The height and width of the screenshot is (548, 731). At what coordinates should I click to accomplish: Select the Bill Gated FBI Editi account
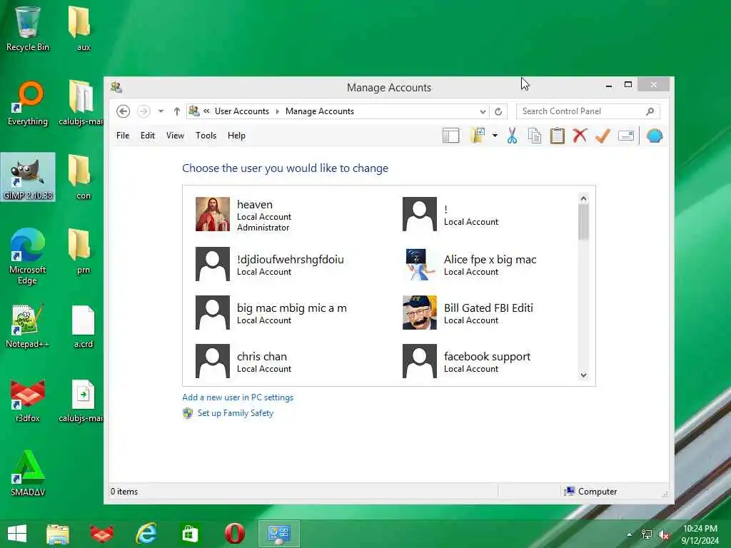point(468,313)
